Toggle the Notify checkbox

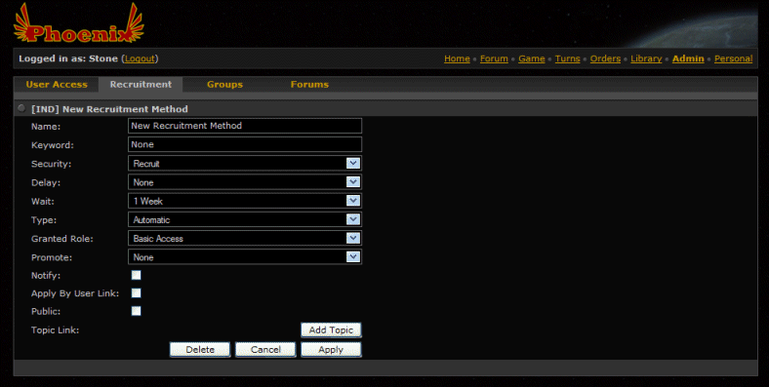click(x=137, y=275)
